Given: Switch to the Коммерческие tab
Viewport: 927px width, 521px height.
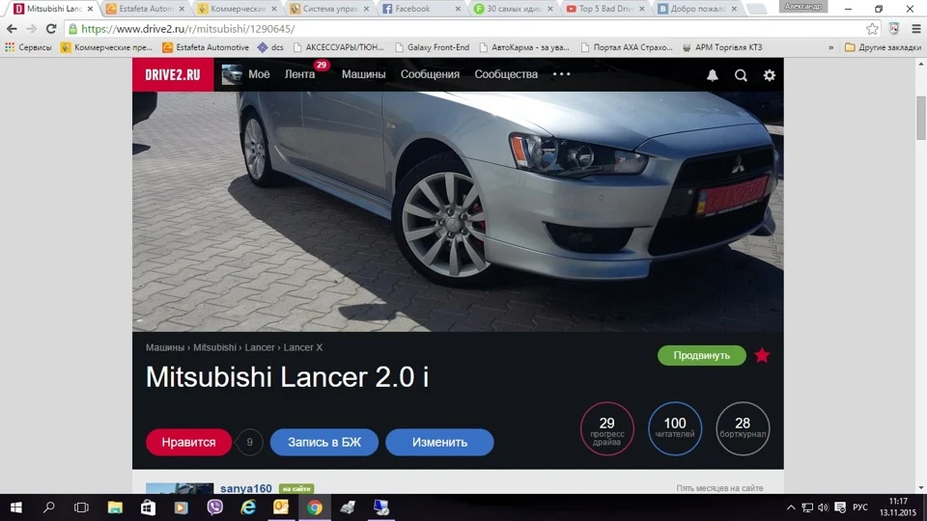Looking at the screenshot, I should pyautogui.click(x=238, y=9).
